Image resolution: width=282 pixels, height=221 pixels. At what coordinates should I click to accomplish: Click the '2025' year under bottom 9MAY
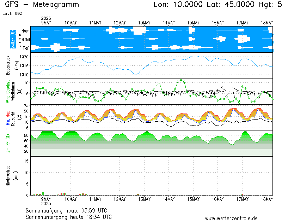pos(46,204)
